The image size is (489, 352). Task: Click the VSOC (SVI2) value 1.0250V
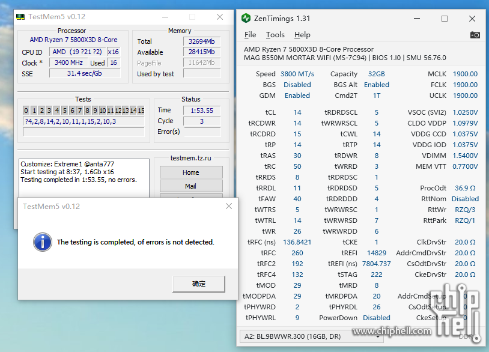coord(465,112)
